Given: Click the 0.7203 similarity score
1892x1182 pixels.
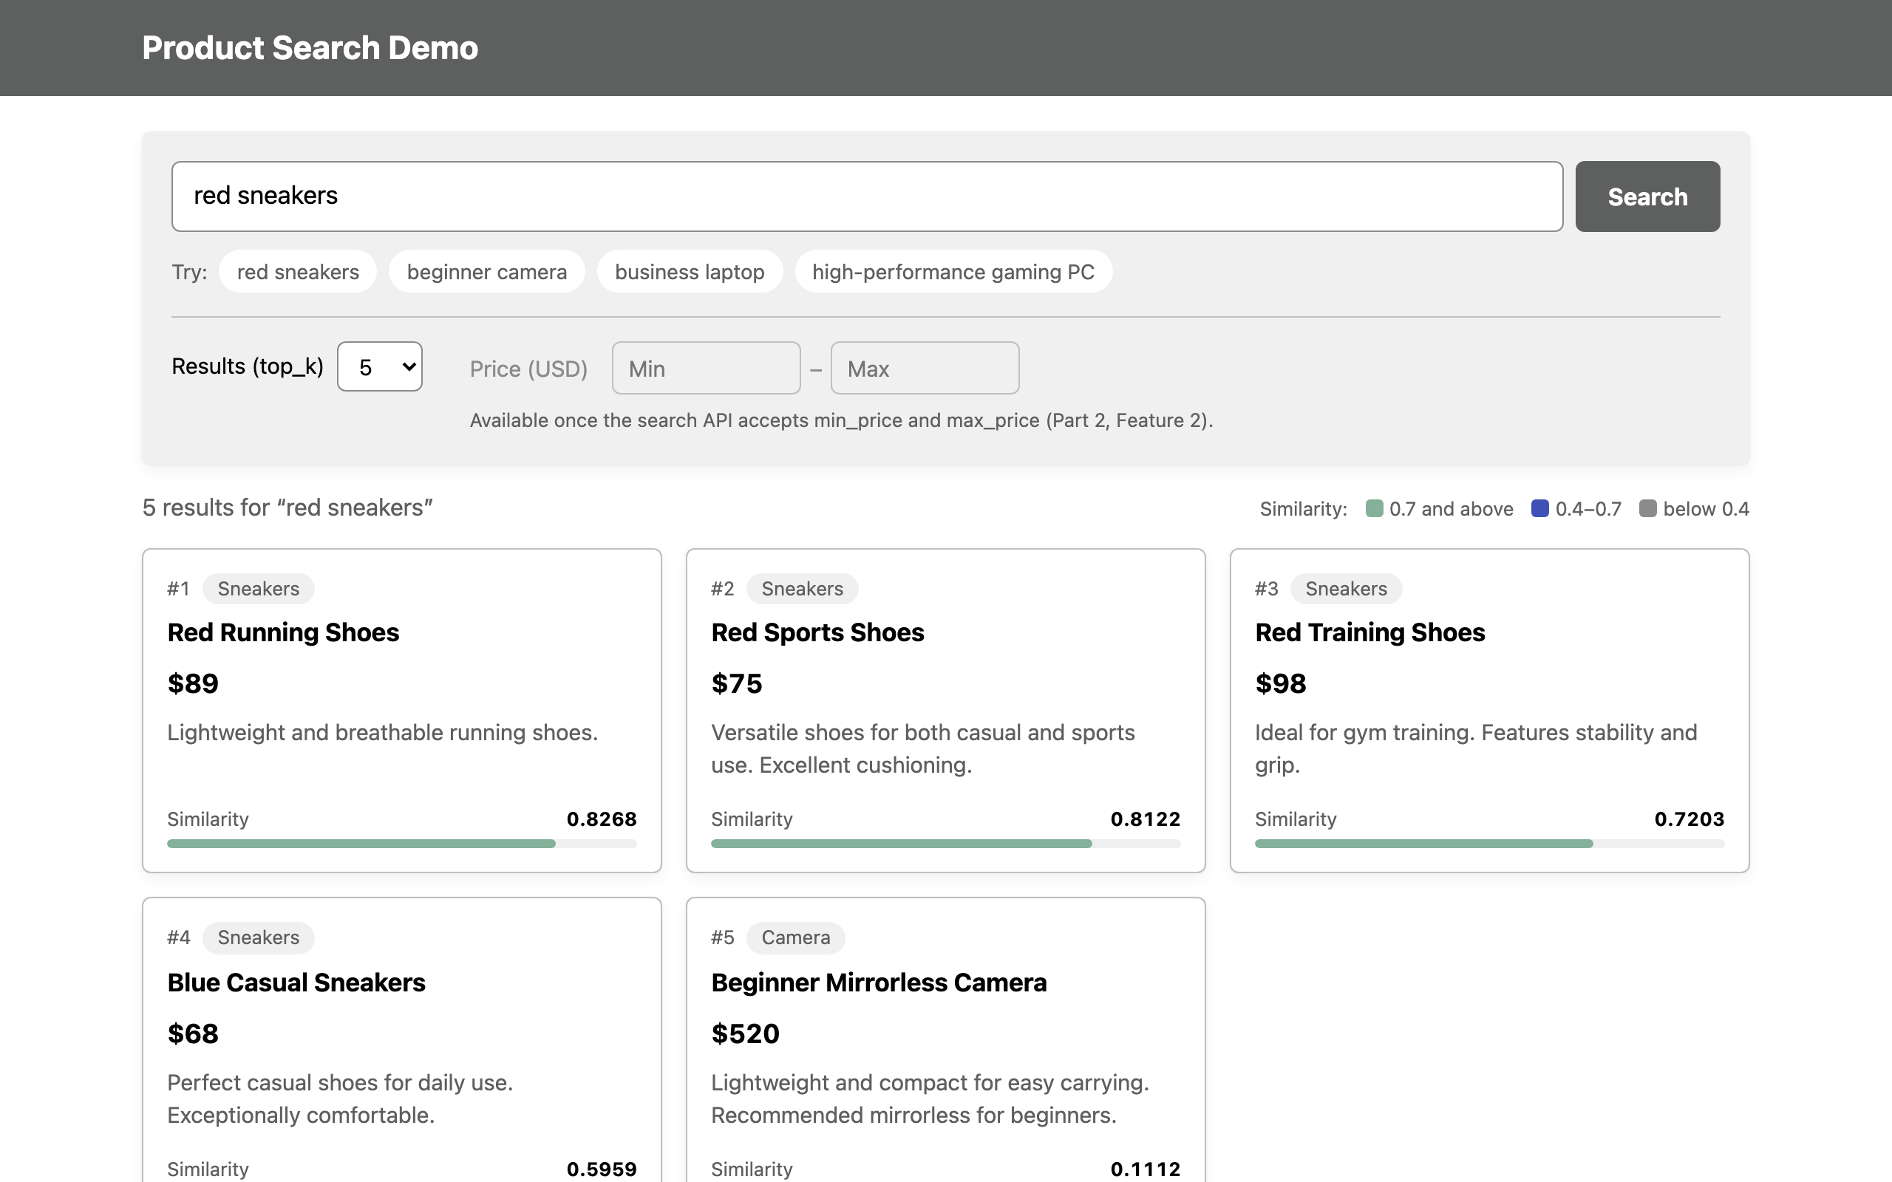Looking at the screenshot, I should (x=1689, y=819).
